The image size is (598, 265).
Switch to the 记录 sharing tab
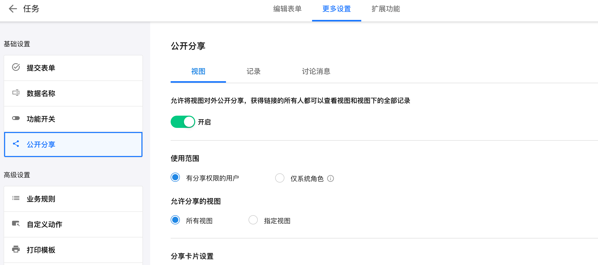click(253, 71)
